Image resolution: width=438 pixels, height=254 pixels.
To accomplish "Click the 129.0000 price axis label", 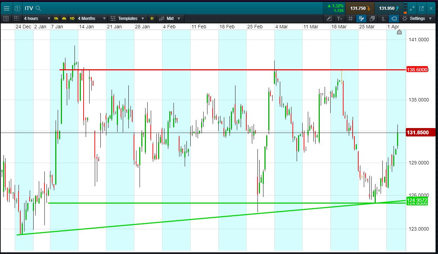I will 418,163.
